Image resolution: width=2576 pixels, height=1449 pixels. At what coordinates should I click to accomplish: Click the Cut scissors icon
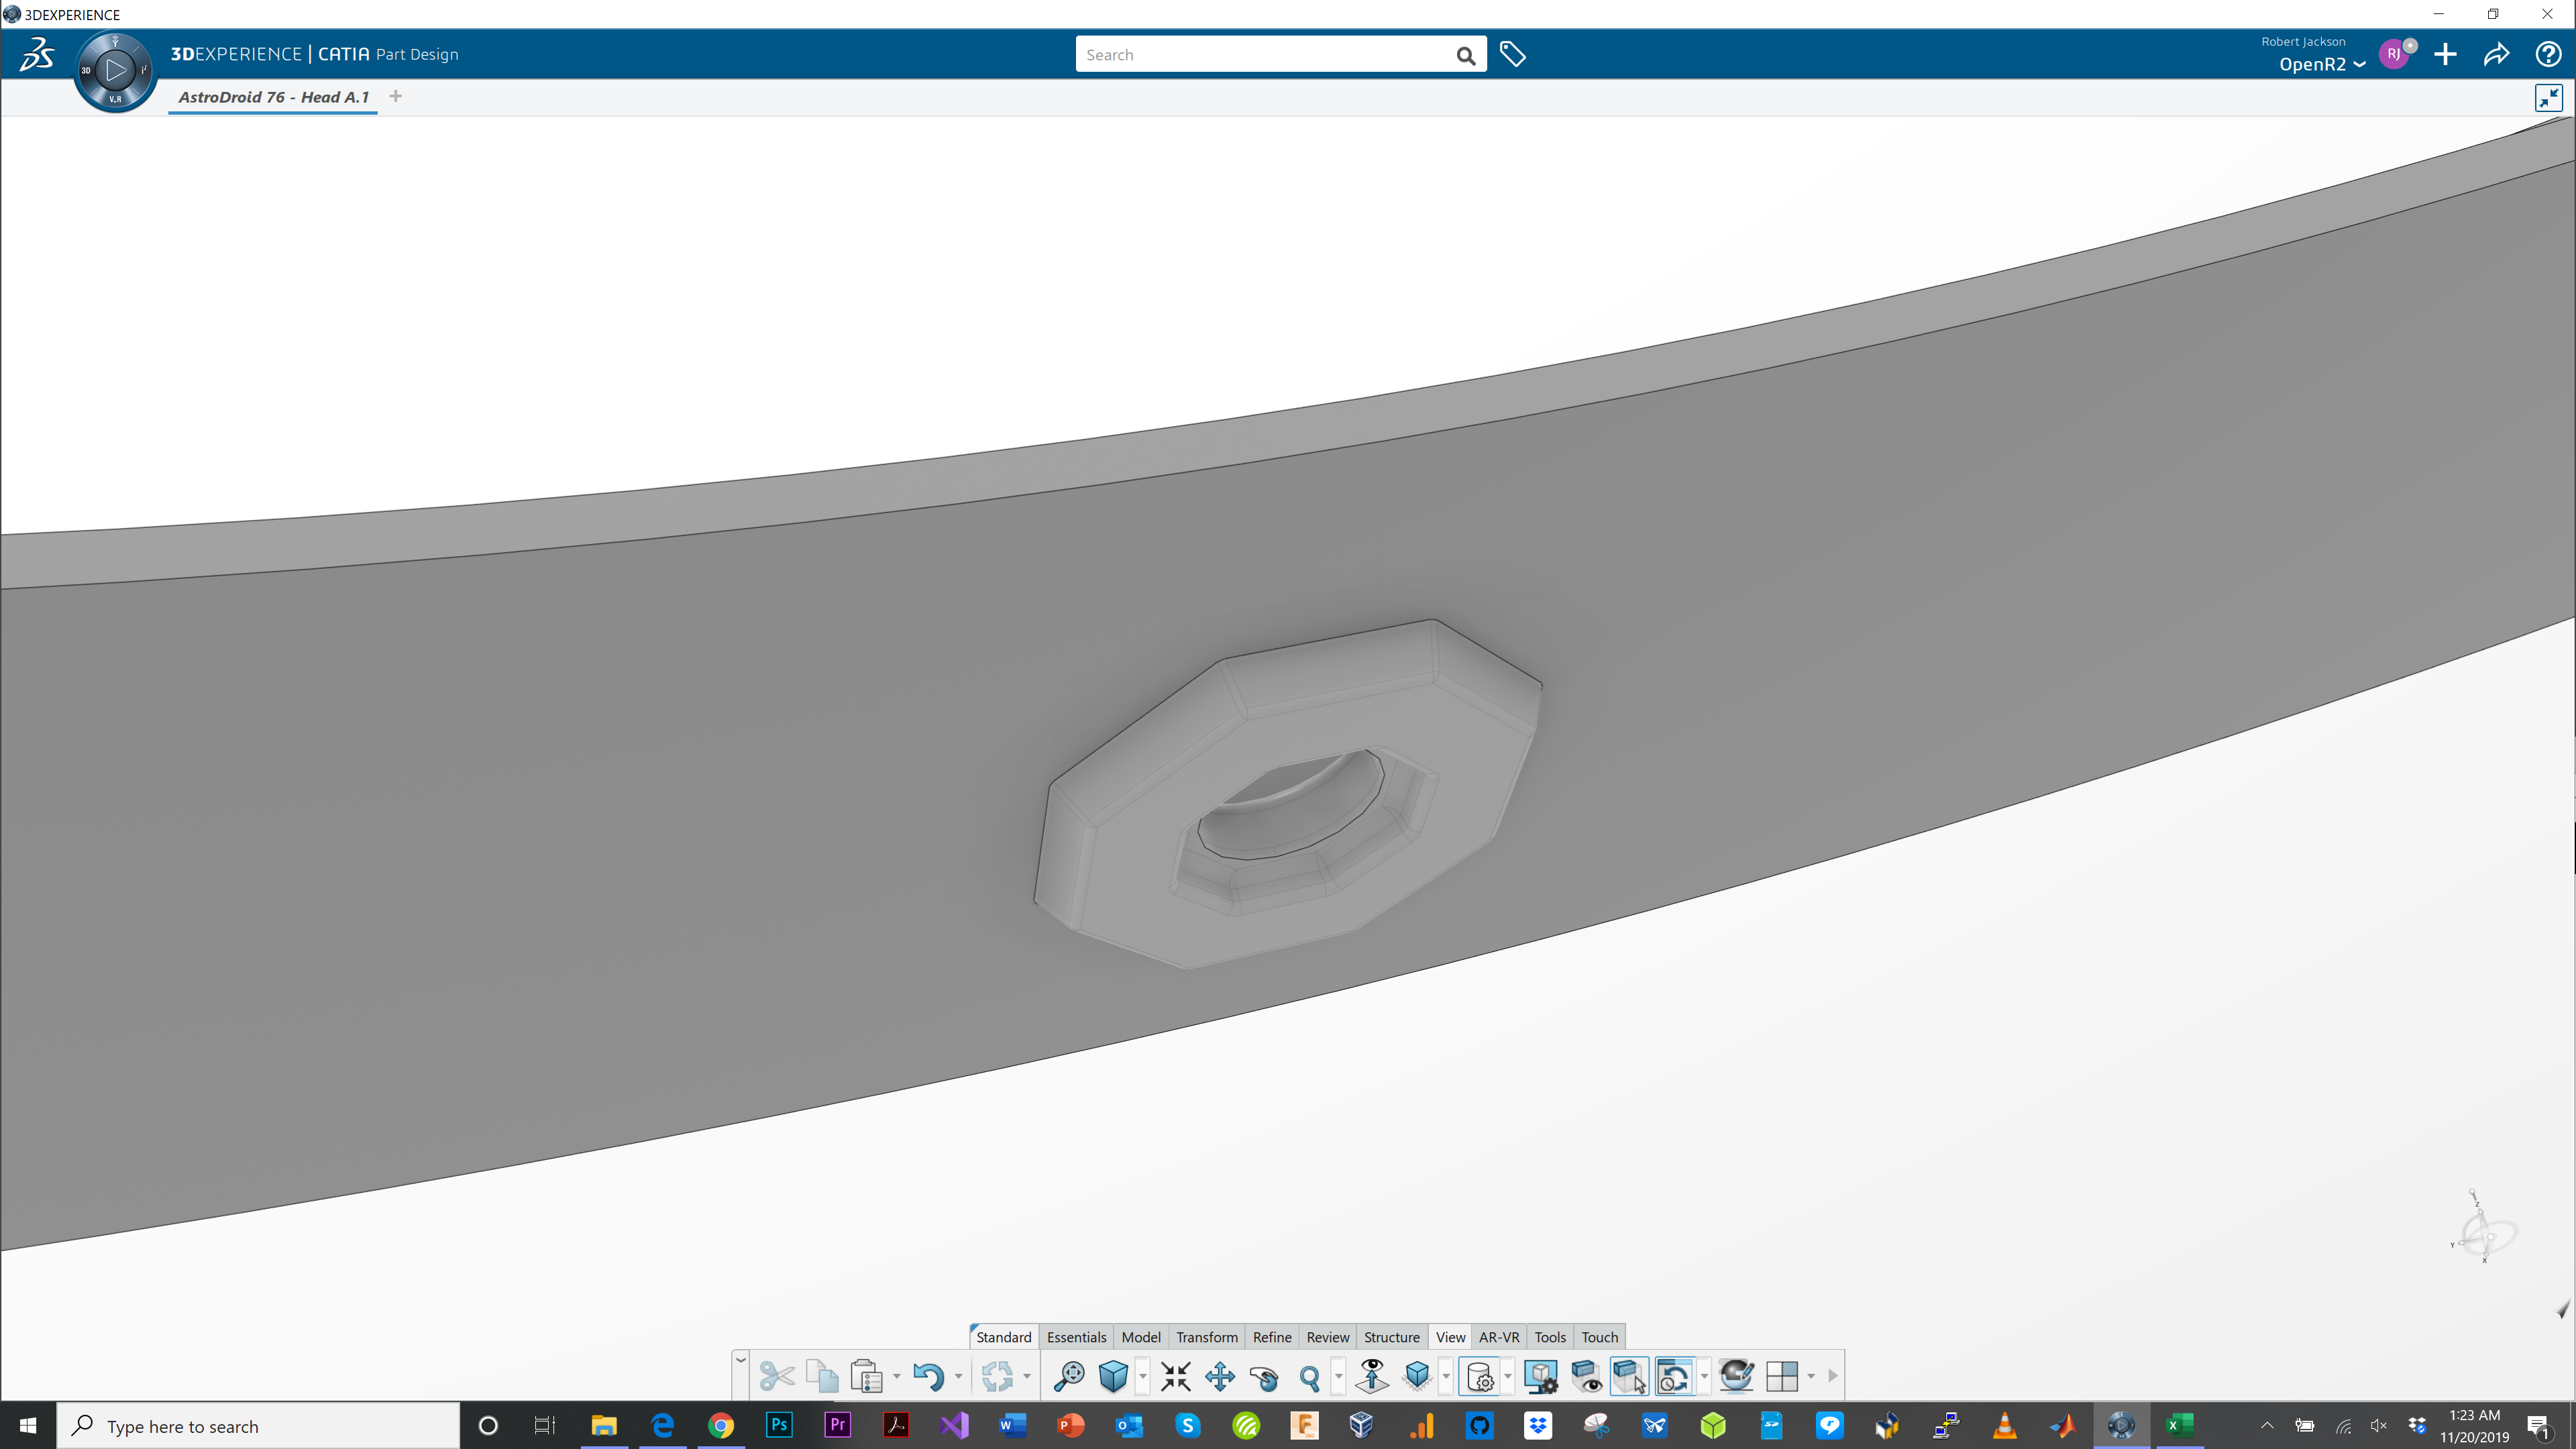pyautogui.click(x=776, y=1376)
